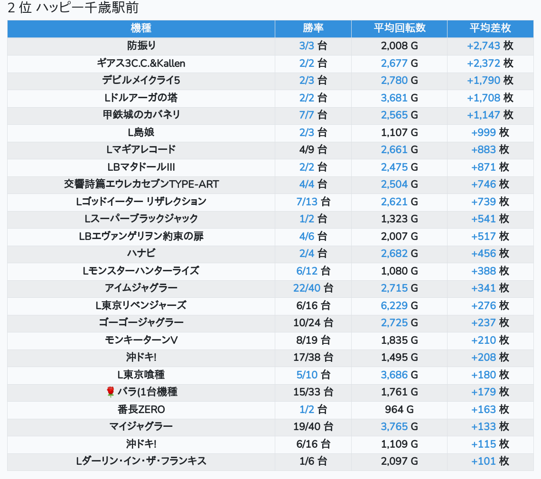Screen dimensions: 541x479
Task: Select LBマタドールIII machine name
Action: pyautogui.click(x=141, y=167)
